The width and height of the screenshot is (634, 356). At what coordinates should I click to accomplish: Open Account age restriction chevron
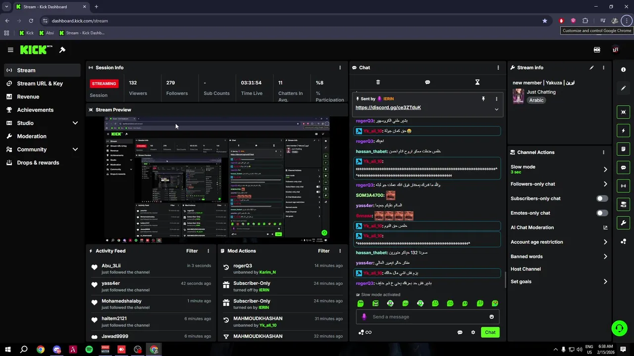(605, 242)
